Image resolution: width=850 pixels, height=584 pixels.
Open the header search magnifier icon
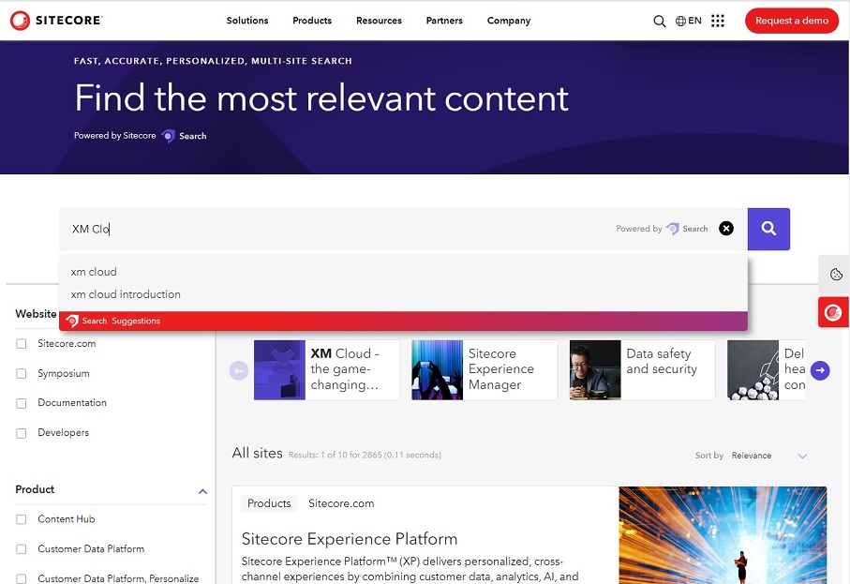659,22
